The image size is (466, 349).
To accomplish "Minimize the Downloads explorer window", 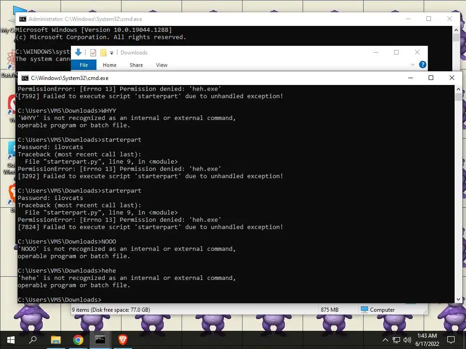I will tap(376, 53).
